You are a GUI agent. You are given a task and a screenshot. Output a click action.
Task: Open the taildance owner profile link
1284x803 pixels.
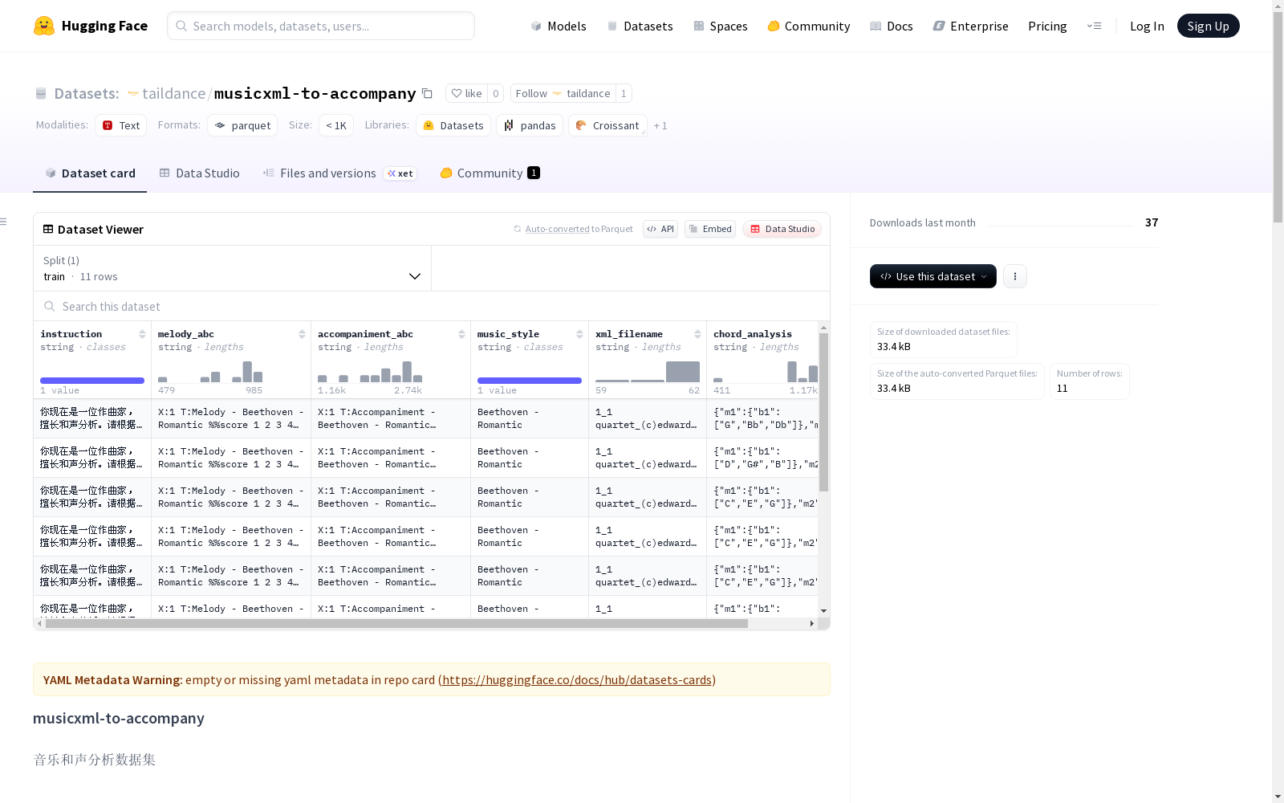[x=173, y=93]
